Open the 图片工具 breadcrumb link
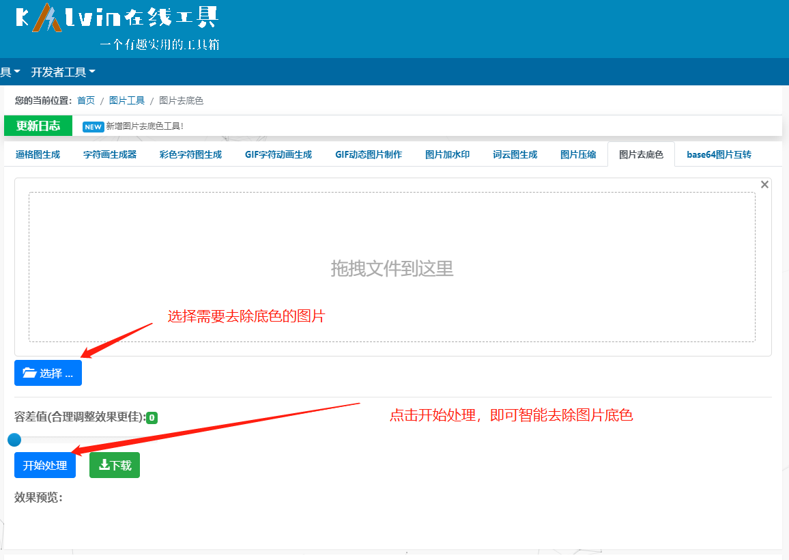The image size is (789, 560). [x=127, y=100]
